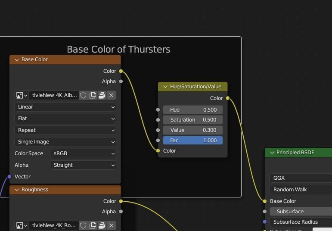The image size is (332, 231).
Task: Click the Value input socket
Action: [x=158, y=130]
